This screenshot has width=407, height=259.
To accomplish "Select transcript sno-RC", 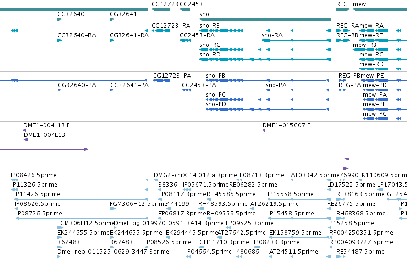I will [x=265, y=50].
